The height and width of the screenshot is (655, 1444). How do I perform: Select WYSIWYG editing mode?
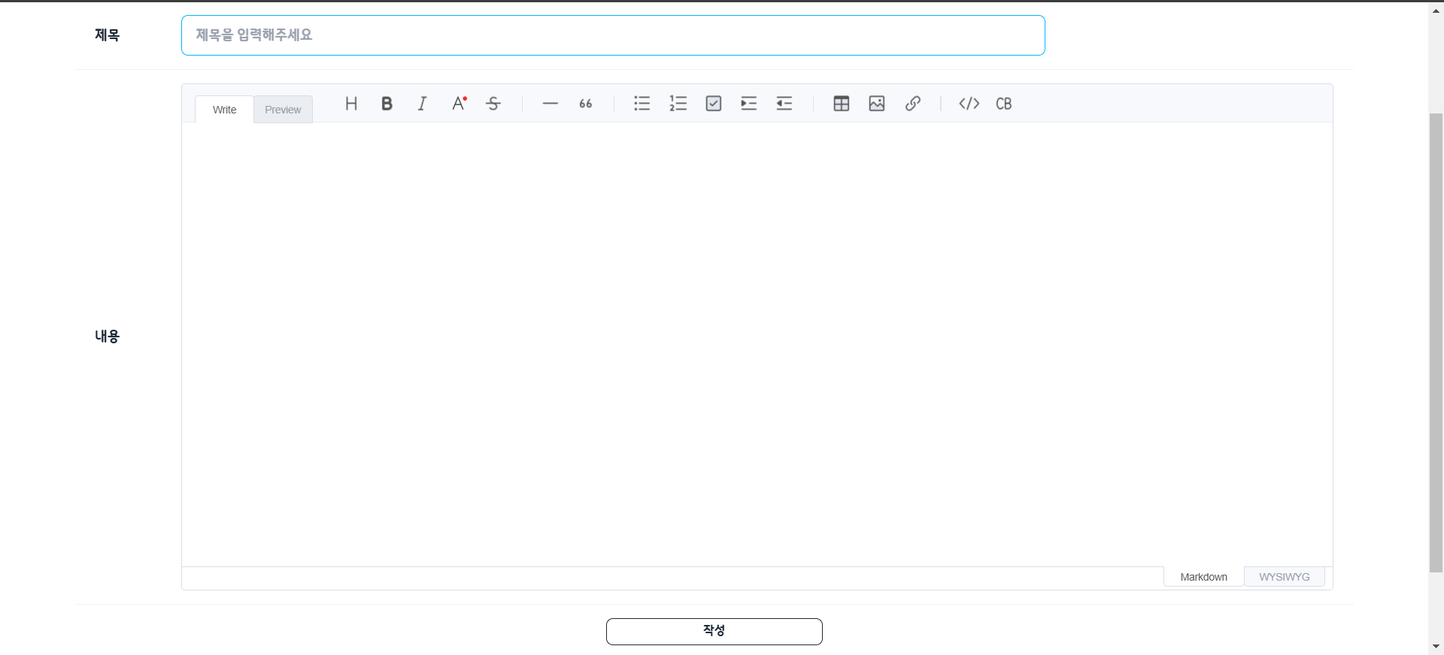pos(1285,577)
